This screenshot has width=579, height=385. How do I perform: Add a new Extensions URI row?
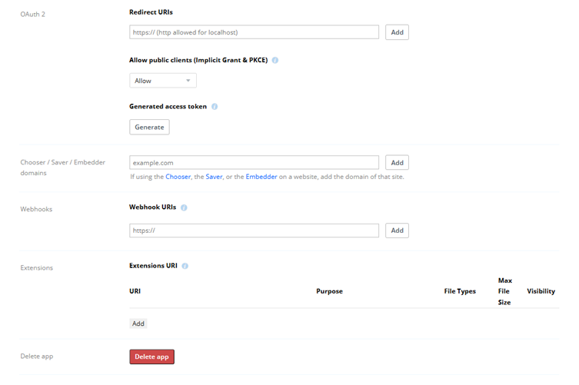pyautogui.click(x=138, y=324)
